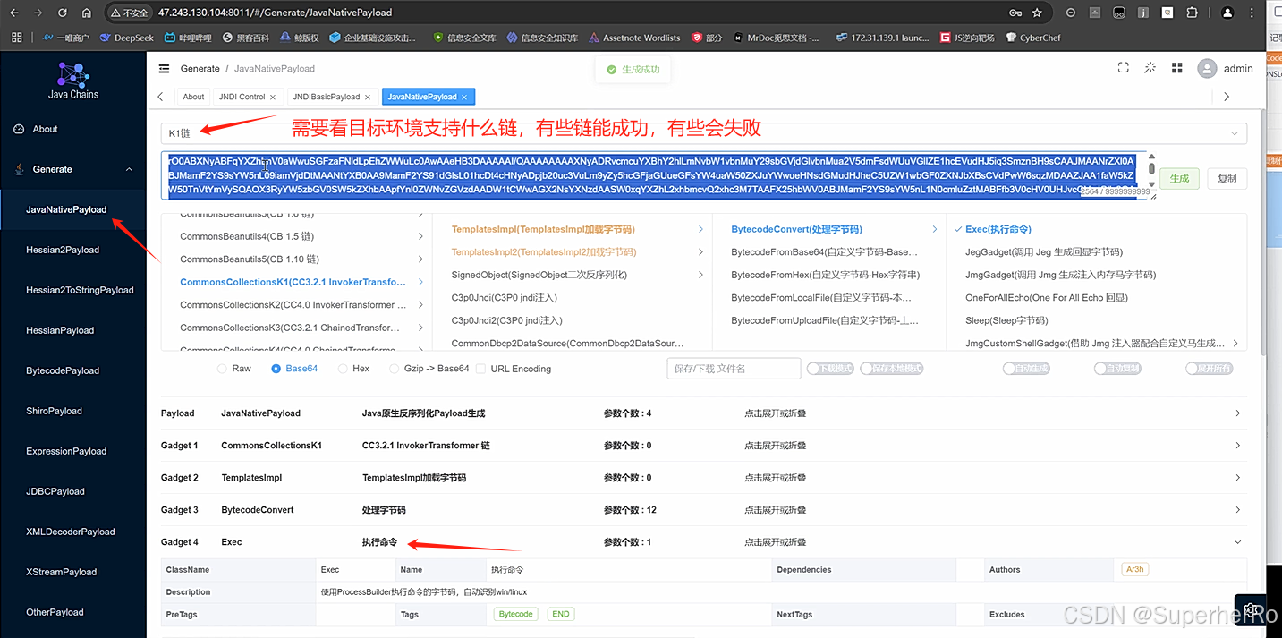Click the 生成 generate button
The width and height of the screenshot is (1282, 638).
(1178, 178)
